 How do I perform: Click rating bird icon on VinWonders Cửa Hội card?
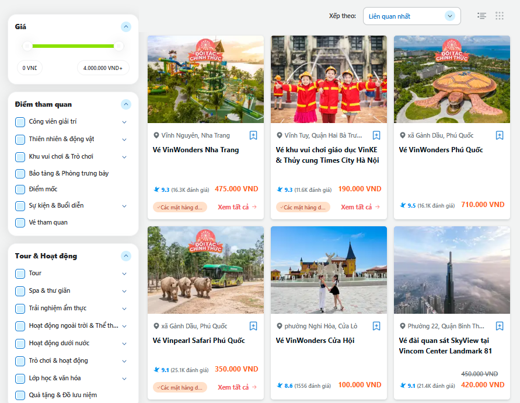(x=280, y=386)
